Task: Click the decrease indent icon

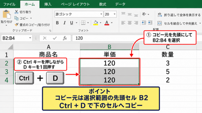Action: 144,23
